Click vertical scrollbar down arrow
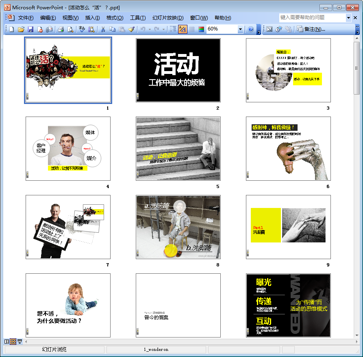 (357, 335)
